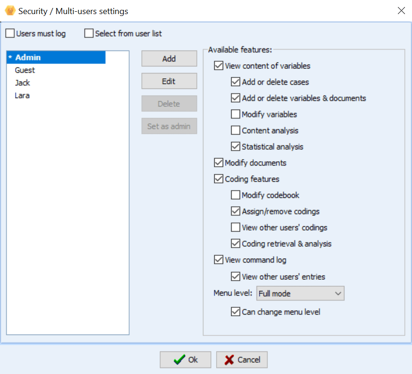Uncheck View other users' entries

pyautogui.click(x=235, y=277)
